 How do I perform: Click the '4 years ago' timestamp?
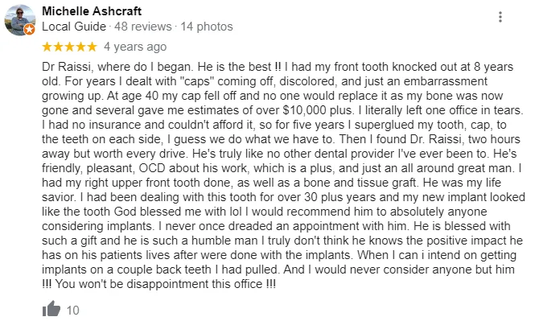pyautogui.click(x=135, y=47)
